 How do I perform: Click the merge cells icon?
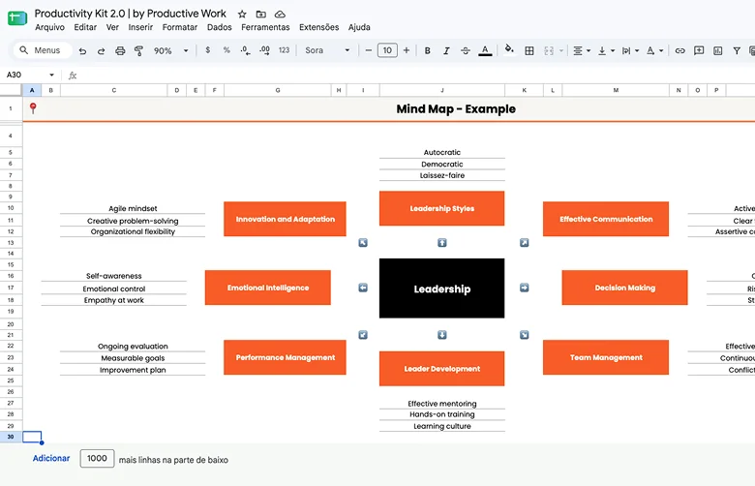549,50
